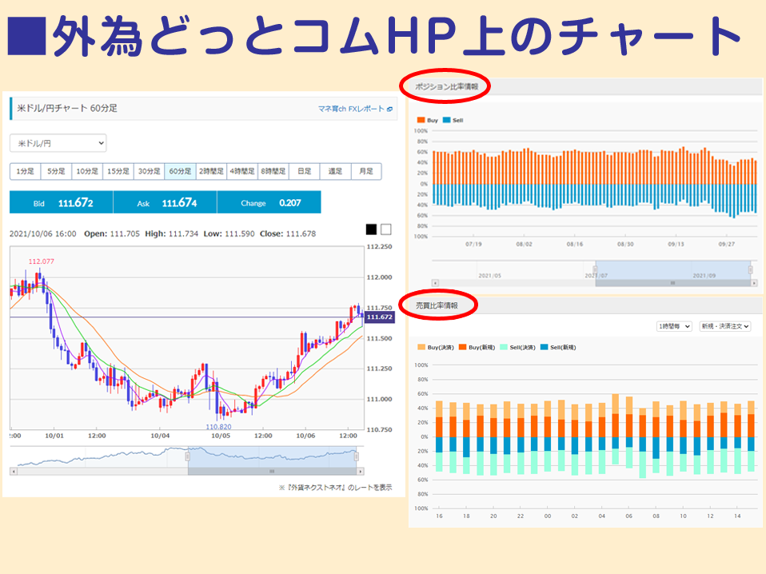
Task: Click right scroll arrow under position ratio chart
Action: point(754,283)
